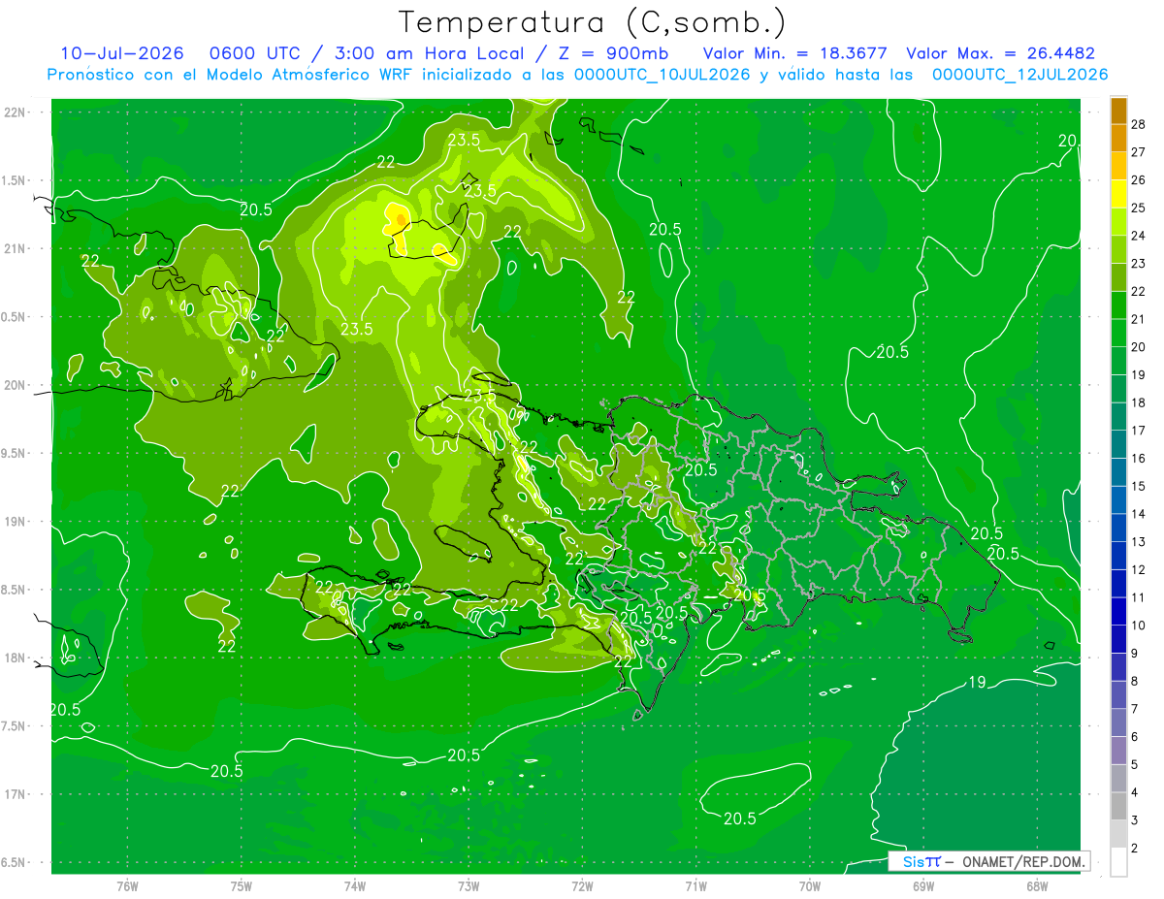1164x899 pixels.
Task: Click the "18N" latitude axis label
Action: click(x=15, y=658)
